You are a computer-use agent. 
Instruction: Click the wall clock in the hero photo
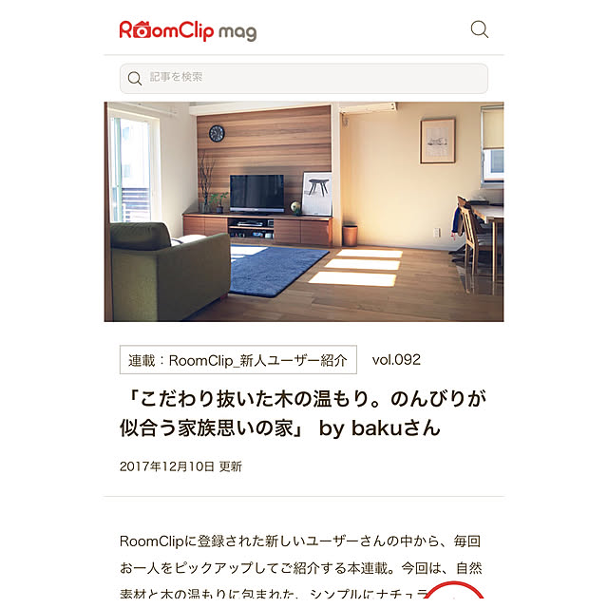[x=217, y=133]
